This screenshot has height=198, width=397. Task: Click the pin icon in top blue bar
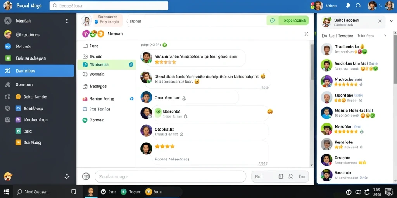pyautogui.click(x=348, y=5)
